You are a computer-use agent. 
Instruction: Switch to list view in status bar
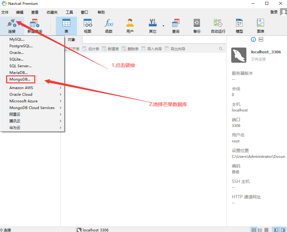click(260, 229)
